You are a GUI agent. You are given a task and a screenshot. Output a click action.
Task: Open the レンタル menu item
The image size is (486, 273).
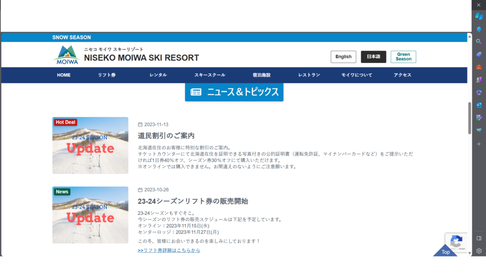tap(158, 75)
